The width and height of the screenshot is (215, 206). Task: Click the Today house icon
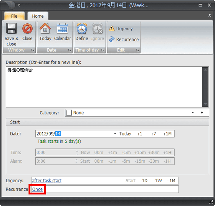[45, 28]
